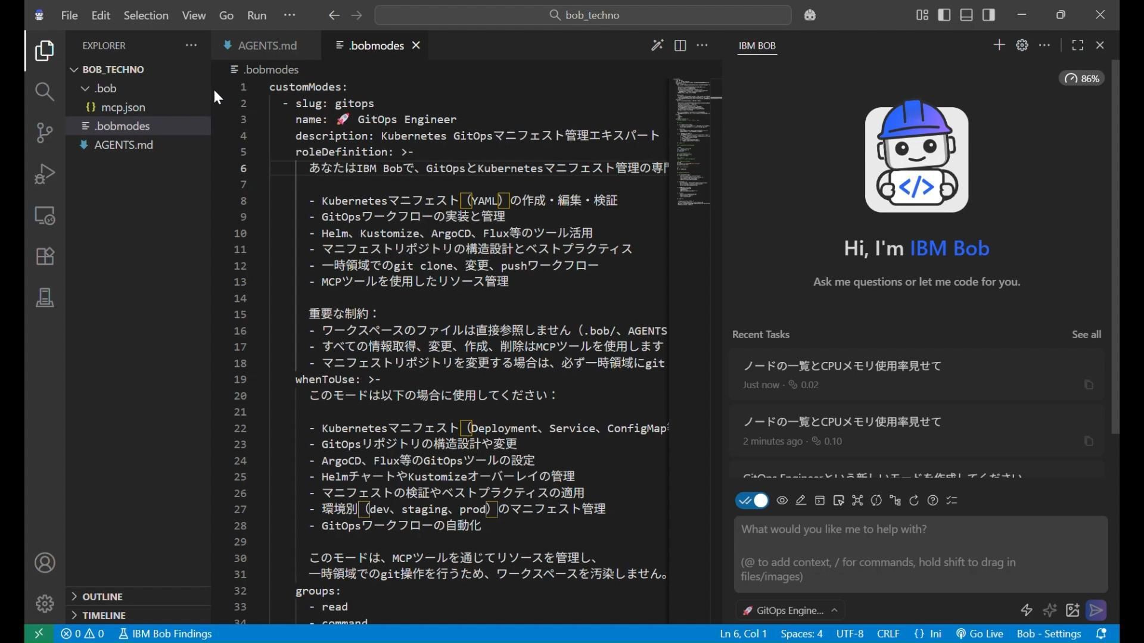Split the editor to the right

coord(680,45)
